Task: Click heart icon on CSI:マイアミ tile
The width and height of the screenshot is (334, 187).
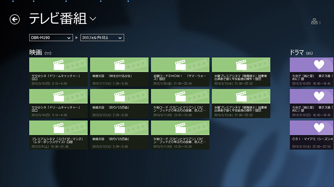Action: click(319, 127)
